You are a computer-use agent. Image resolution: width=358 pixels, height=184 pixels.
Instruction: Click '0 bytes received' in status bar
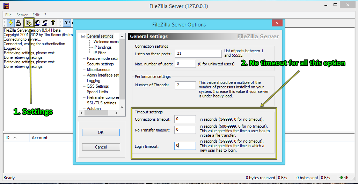pos(261,178)
